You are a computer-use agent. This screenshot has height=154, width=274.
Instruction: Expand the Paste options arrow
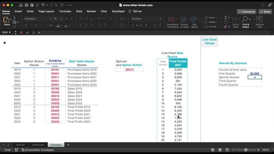pos(11,19)
